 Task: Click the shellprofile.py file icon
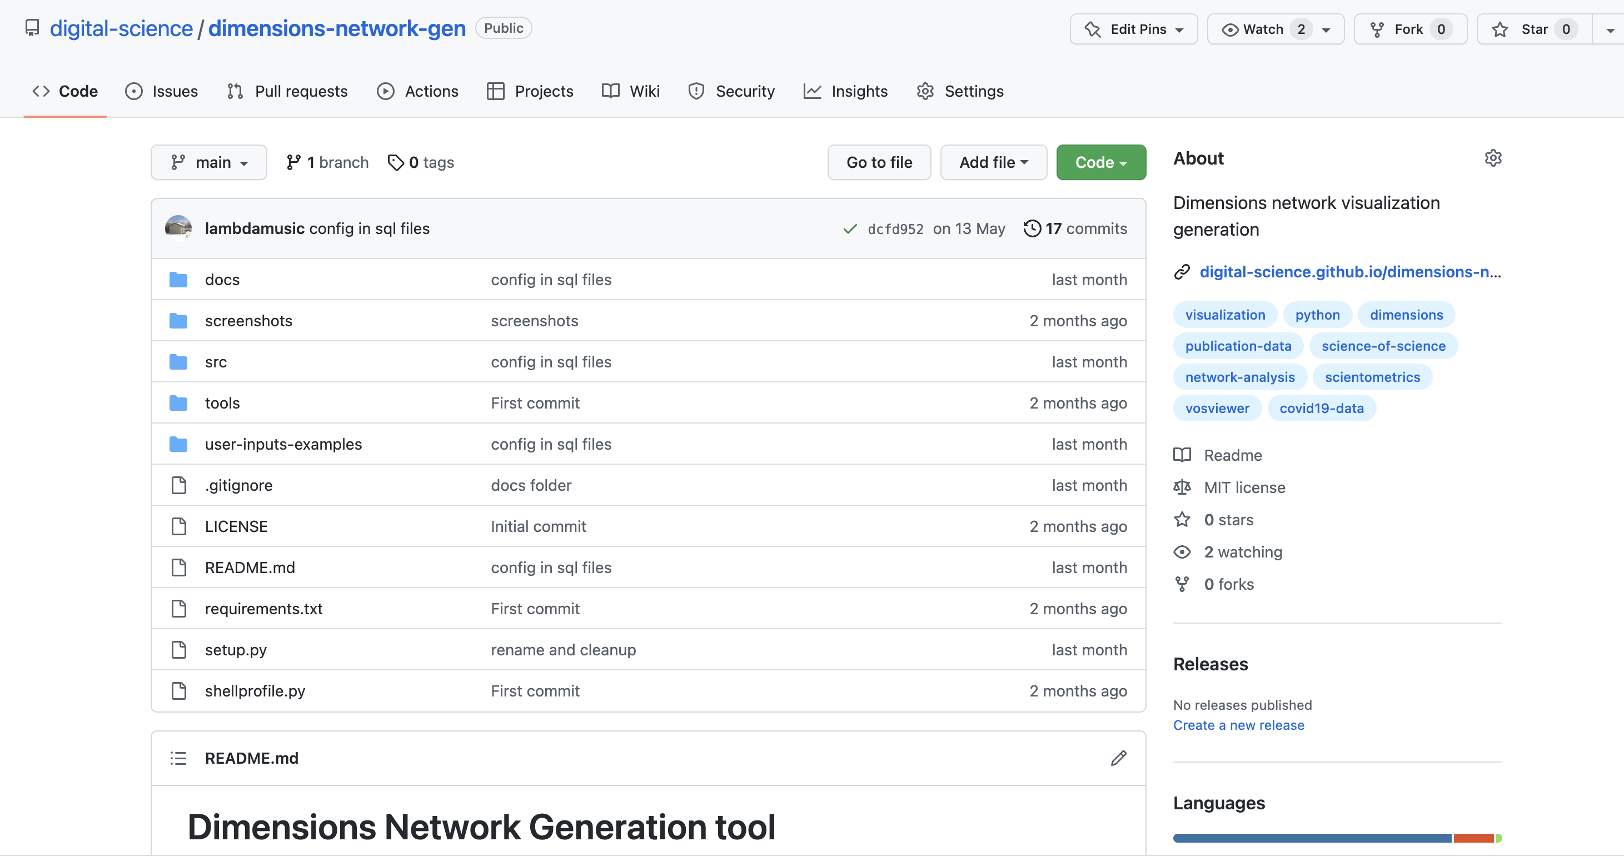179,691
